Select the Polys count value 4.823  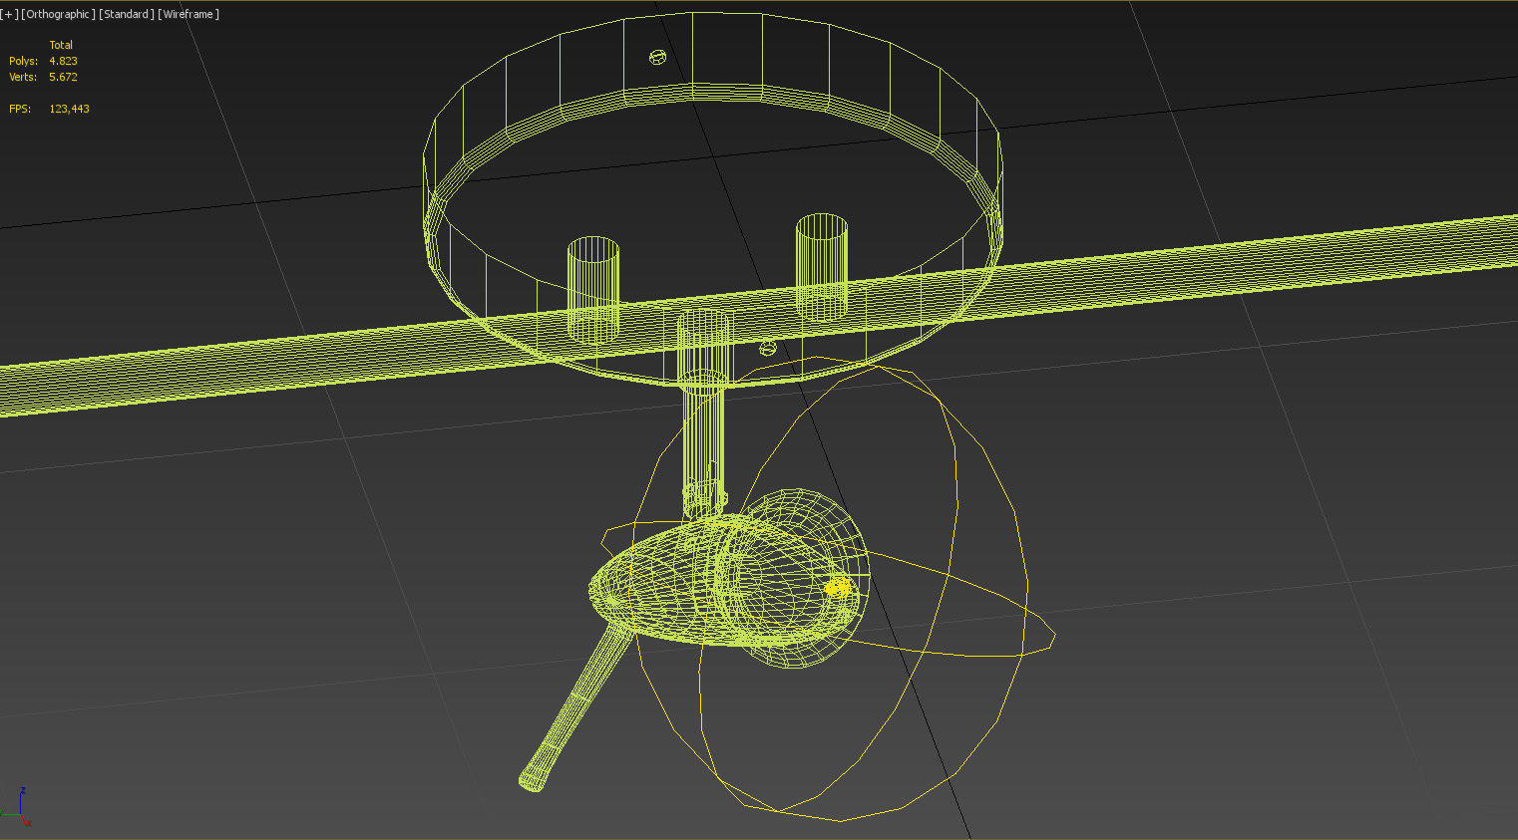(63, 61)
